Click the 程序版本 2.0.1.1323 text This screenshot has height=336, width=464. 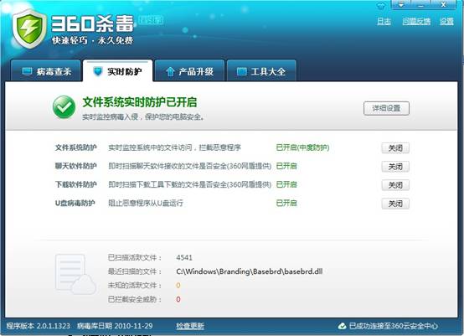pyautogui.click(x=39, y=326)
